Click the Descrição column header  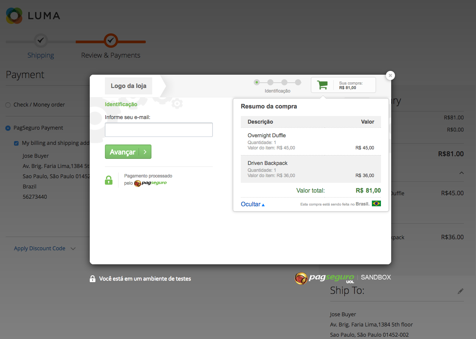coord(260,122)
